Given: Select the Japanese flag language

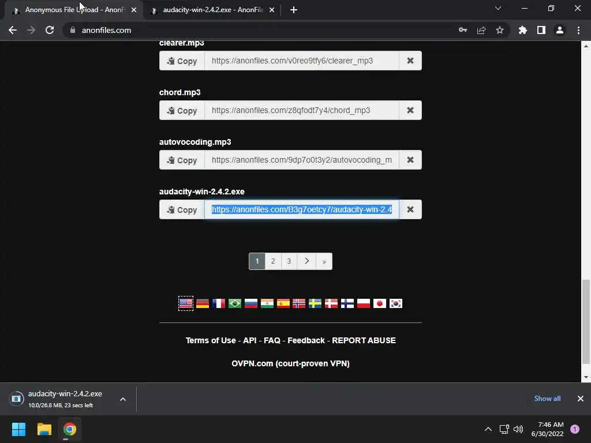Looking at the screenshot, I should pos(380,303).
